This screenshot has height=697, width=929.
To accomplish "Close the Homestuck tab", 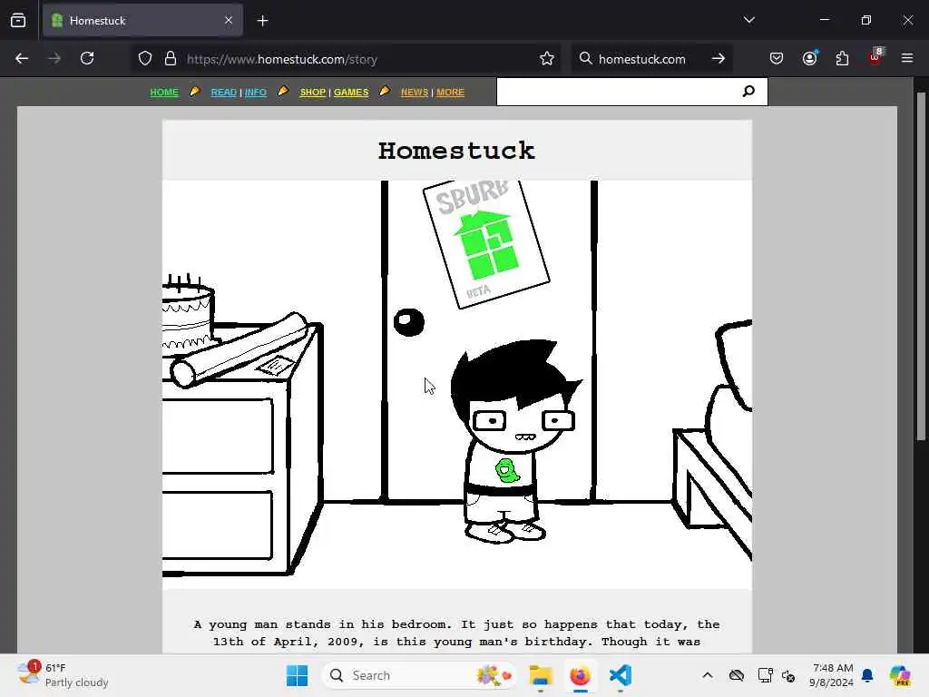I will pos(229,20).
